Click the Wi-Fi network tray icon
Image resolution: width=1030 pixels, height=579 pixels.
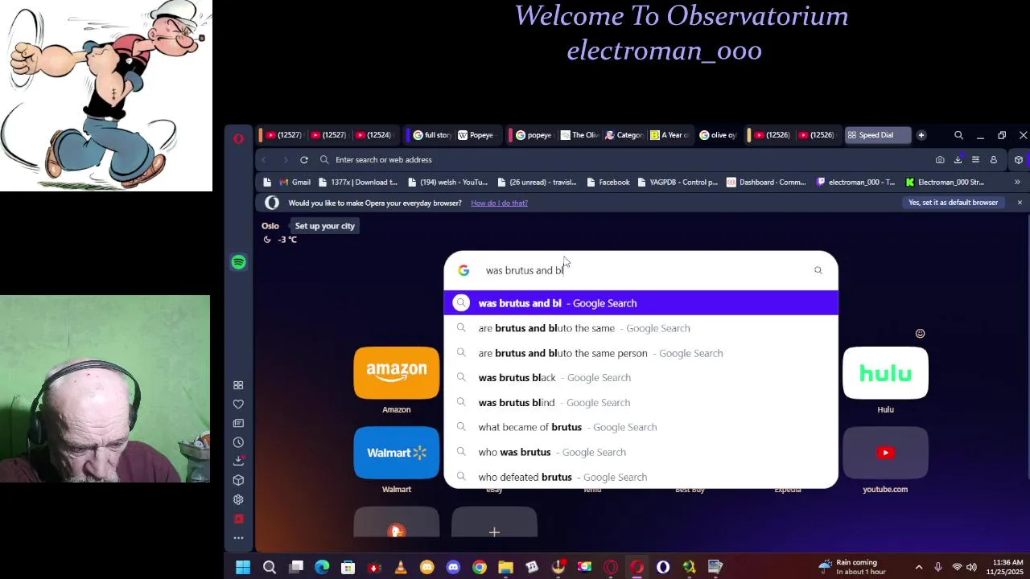click(957, 568)
